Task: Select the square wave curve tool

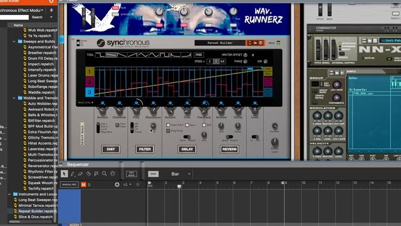Action: (165, 55)
